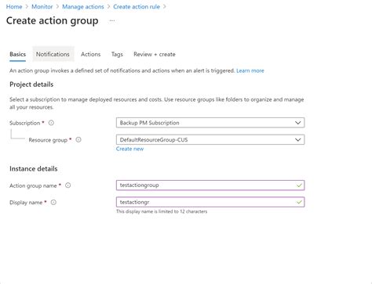This screenshot has height=284, width=372.
Task: Click the green checkmark in Display name field
Action: (299, 202)
